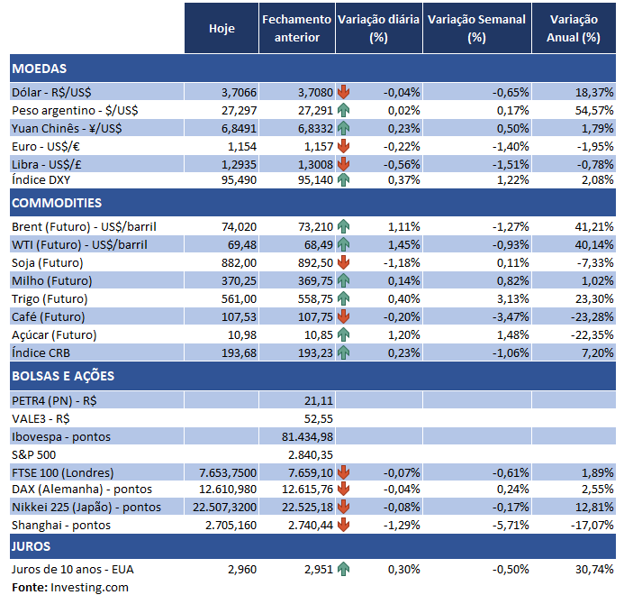Click the red down arrow in Shanghai row

[344, 525]
